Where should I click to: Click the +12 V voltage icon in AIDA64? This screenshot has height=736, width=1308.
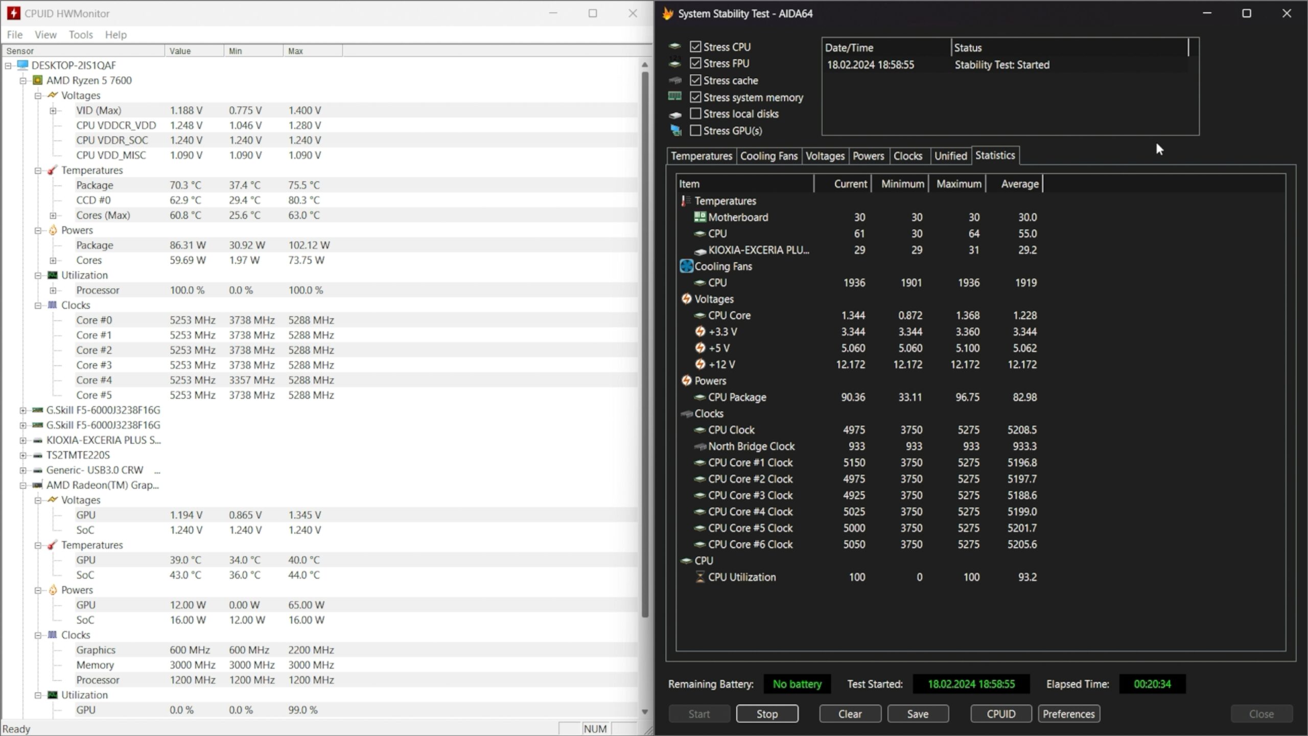coord(700,364)
